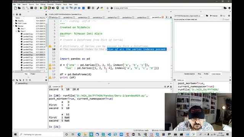
Task: Select pandas021.py in the file tree
Action: [28, 57]
